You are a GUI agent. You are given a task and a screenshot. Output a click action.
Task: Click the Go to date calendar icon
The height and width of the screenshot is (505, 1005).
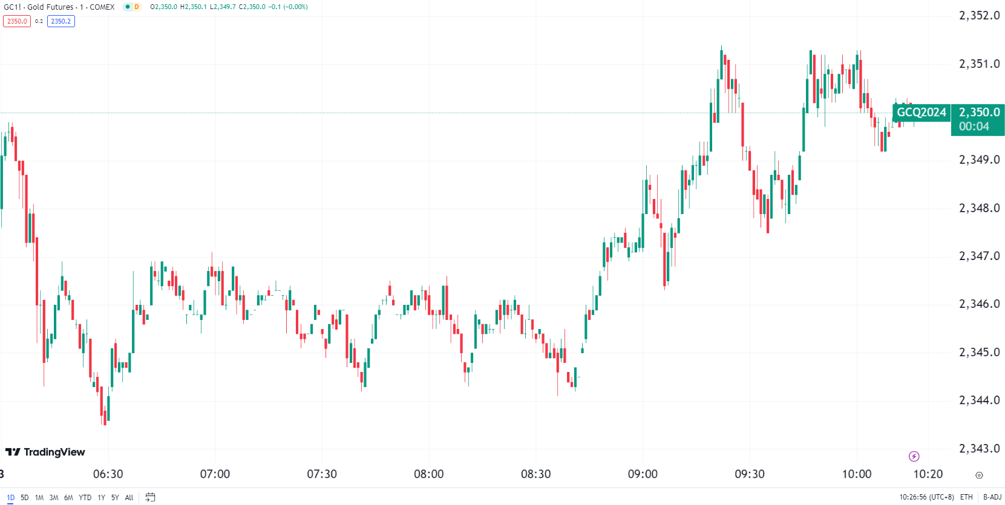click(x=150, y=497)
